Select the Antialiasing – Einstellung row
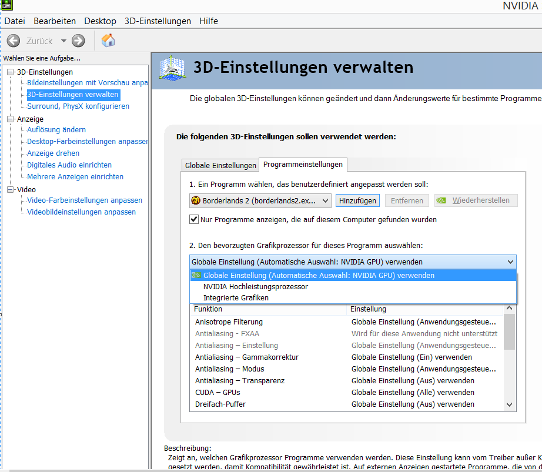This screenshot has height=472, width=542. click(x=347, y=346)
